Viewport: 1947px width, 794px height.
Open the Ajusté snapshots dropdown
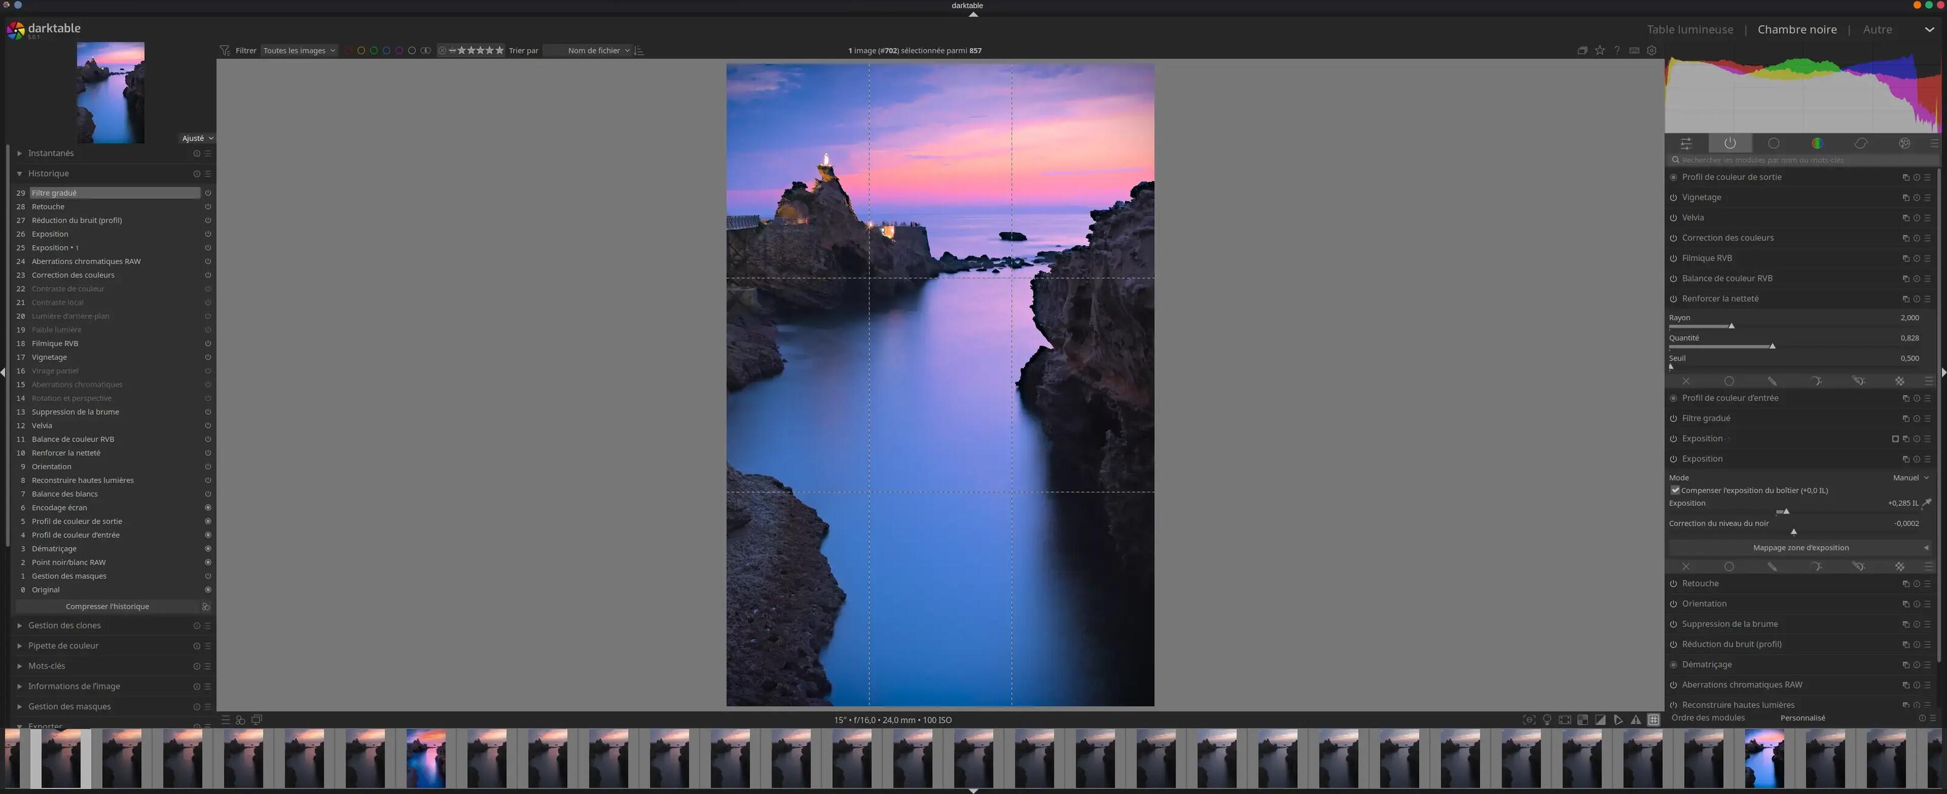tap(197, 138)
